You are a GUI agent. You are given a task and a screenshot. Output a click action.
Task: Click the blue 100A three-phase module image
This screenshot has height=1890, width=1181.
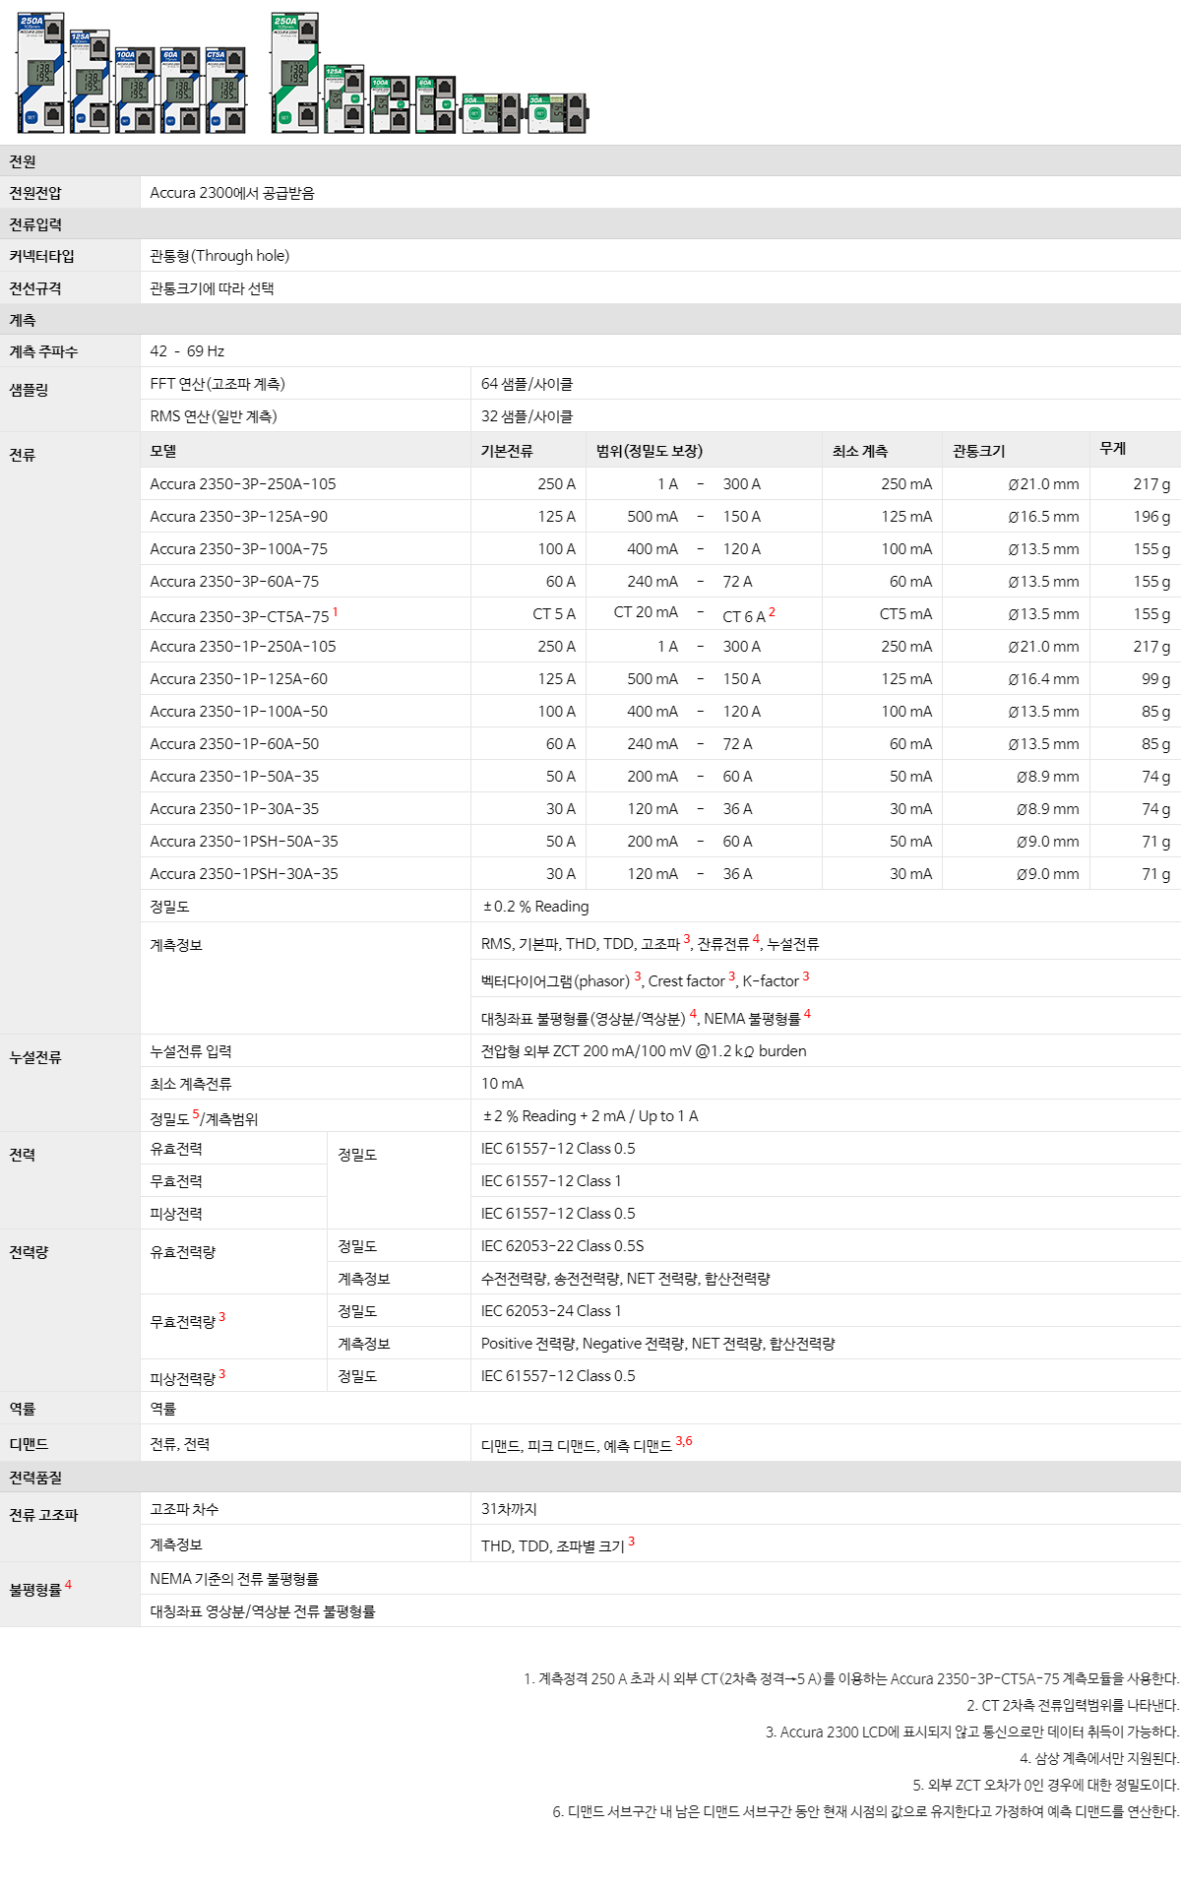click(135, 90)
